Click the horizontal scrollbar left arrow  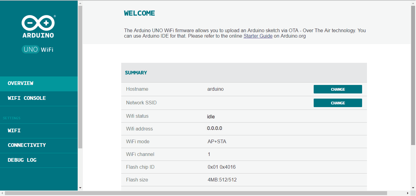[x=2, y=193]
